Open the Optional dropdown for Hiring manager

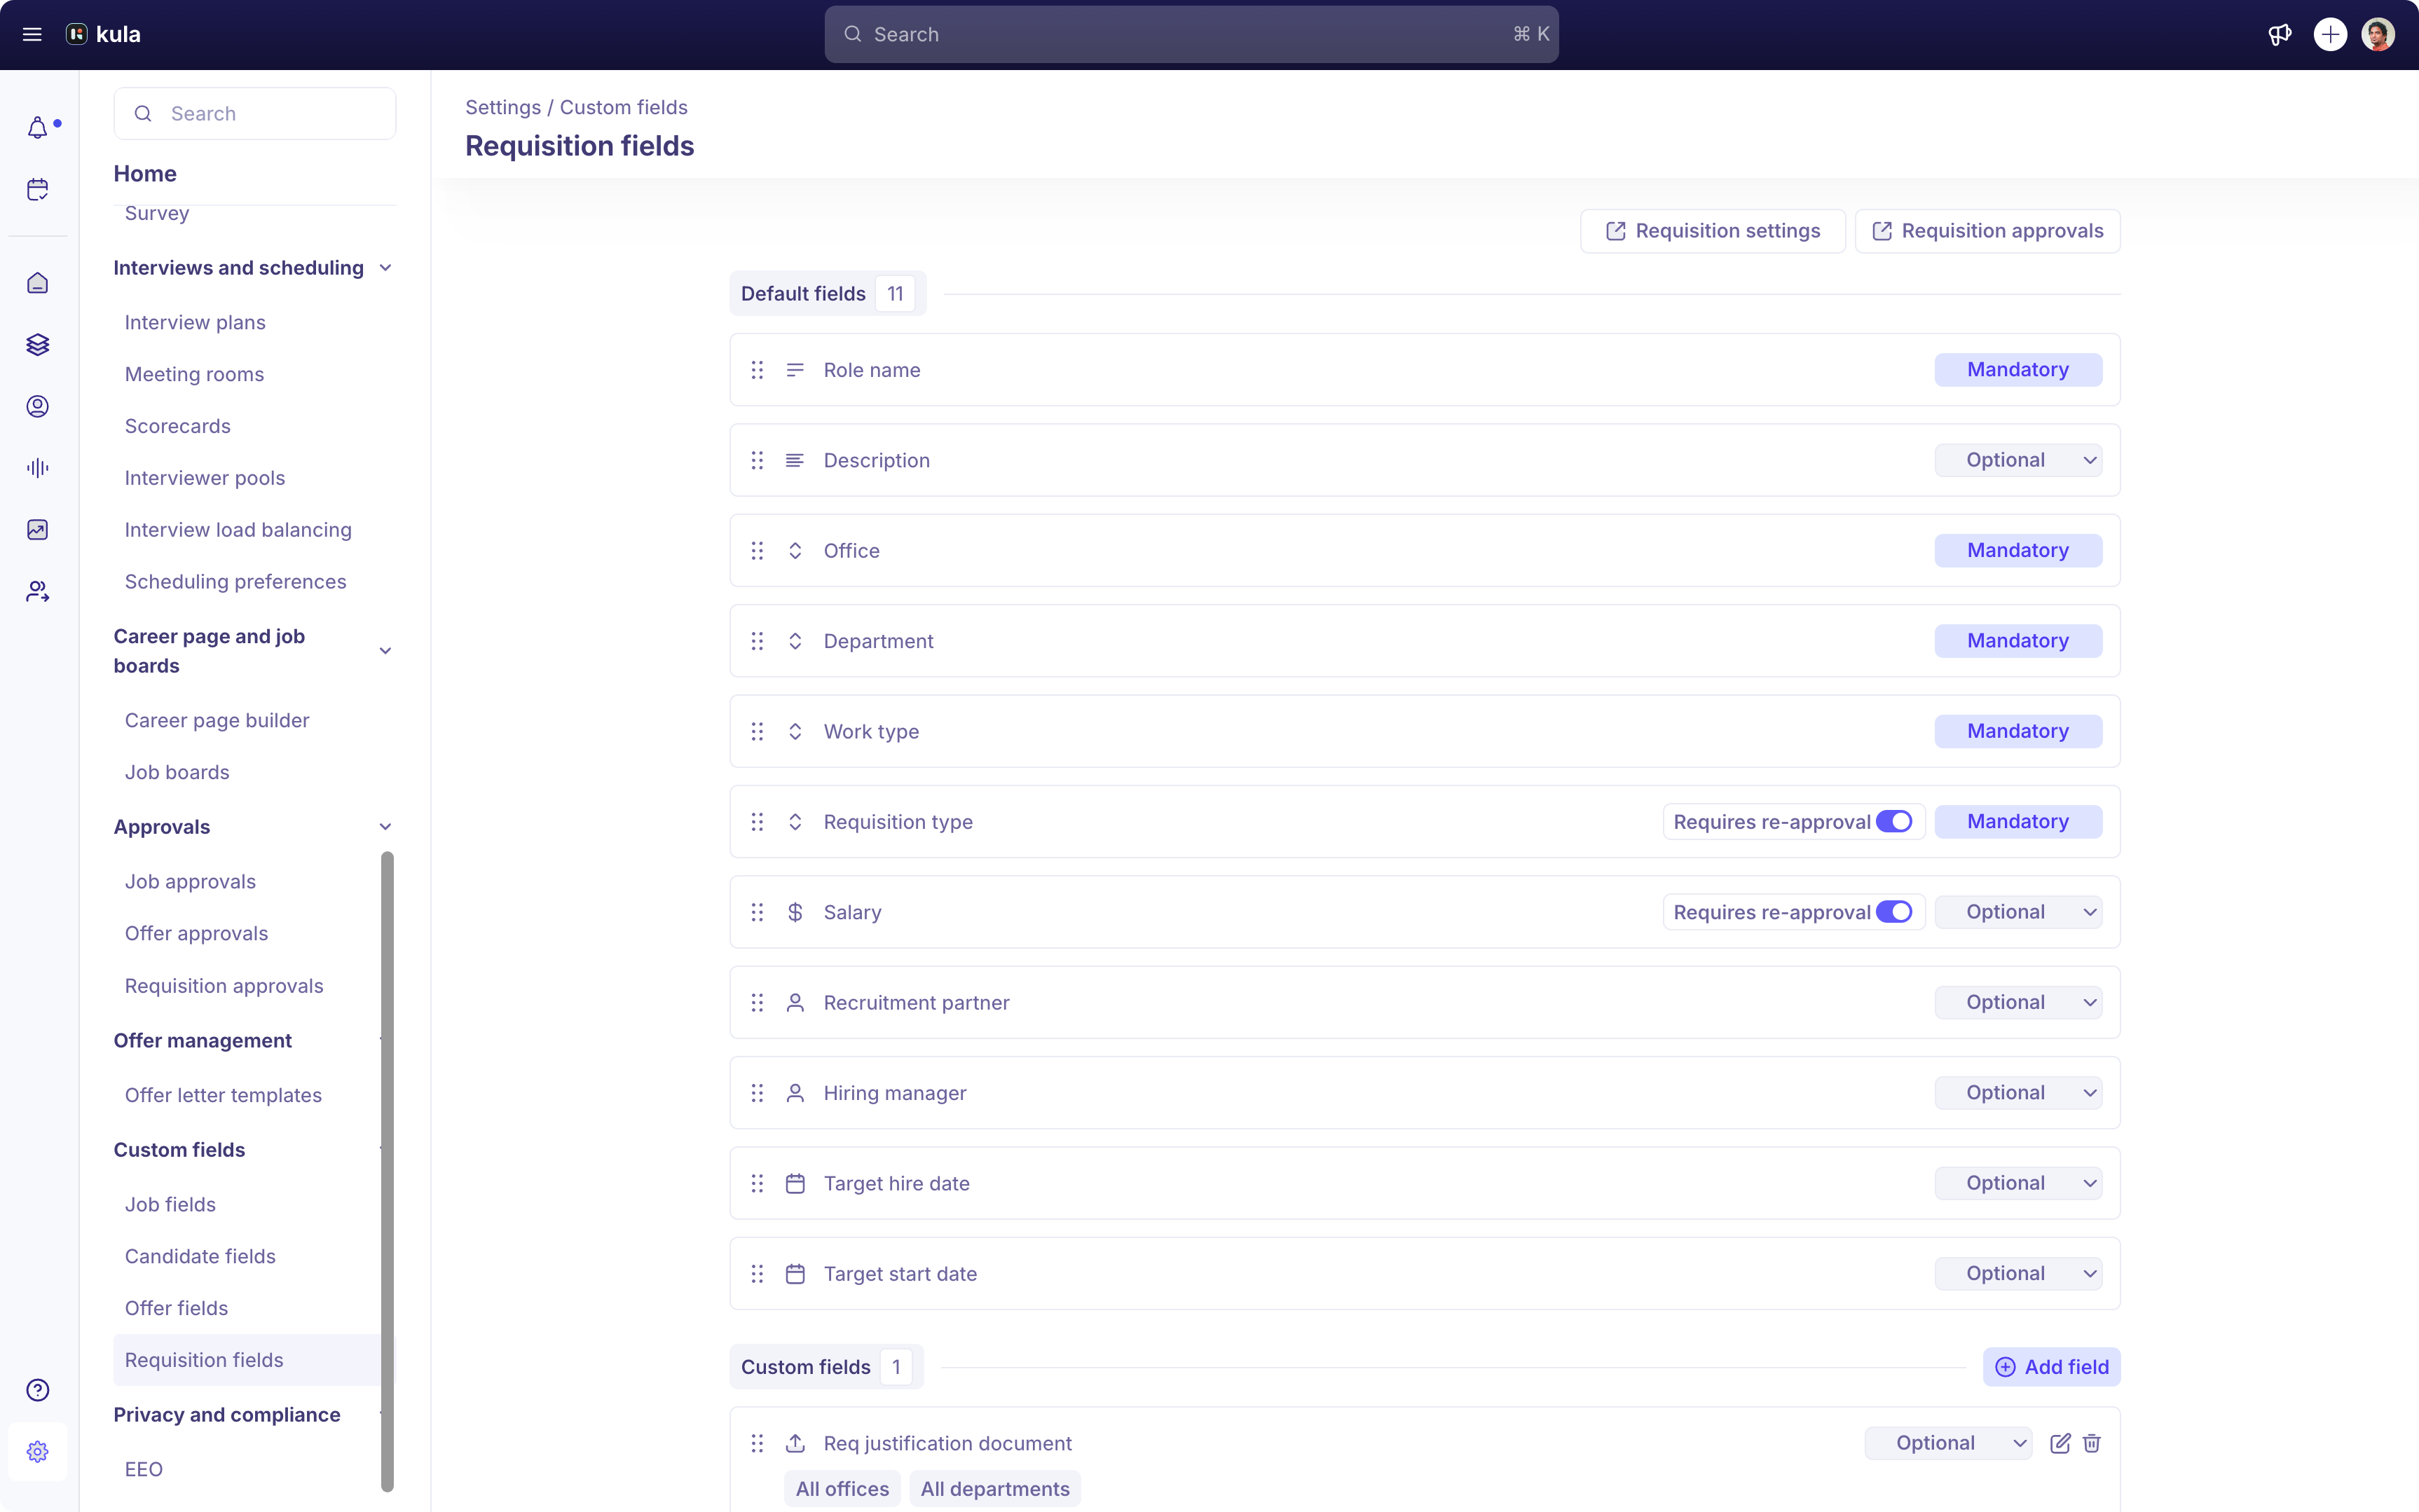coord(2018,1092)
